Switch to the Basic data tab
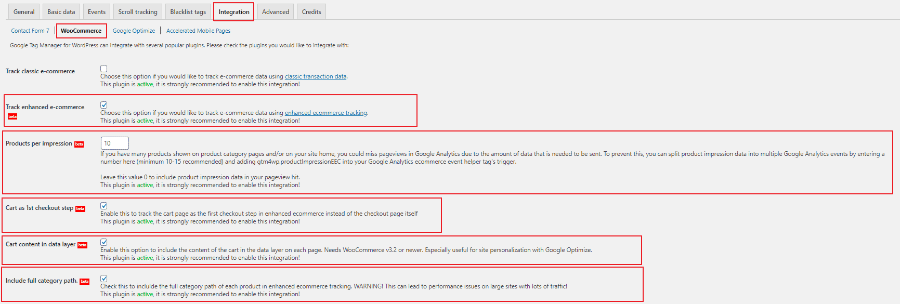This screenshot has height=304, width=900. [61, 12]
